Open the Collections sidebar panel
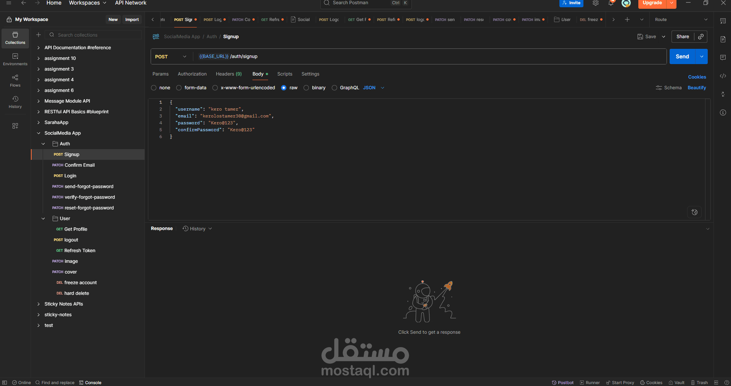Image resolution: width=731 pixels, height=386 pixels. pos(15,38)
